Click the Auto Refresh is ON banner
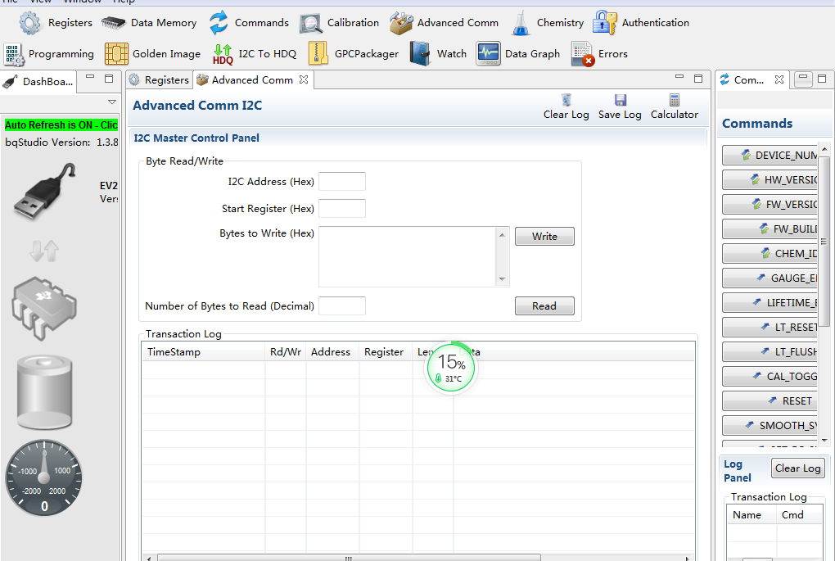This screenshot has height=561, width=835. tap(61, 125)
